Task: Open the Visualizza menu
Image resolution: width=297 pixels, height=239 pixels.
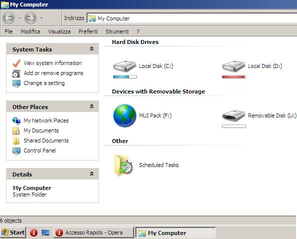Action: point(59,31)
